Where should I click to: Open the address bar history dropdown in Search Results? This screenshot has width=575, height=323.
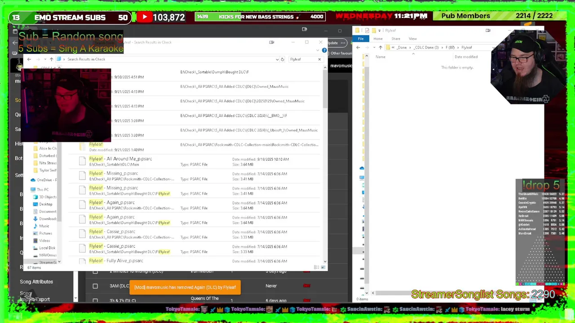(277, 59)
